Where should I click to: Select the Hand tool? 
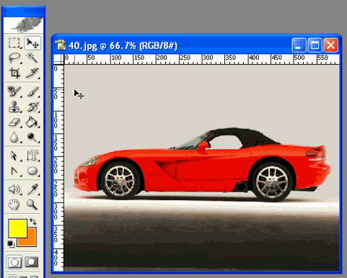click(x=14, y=205)
